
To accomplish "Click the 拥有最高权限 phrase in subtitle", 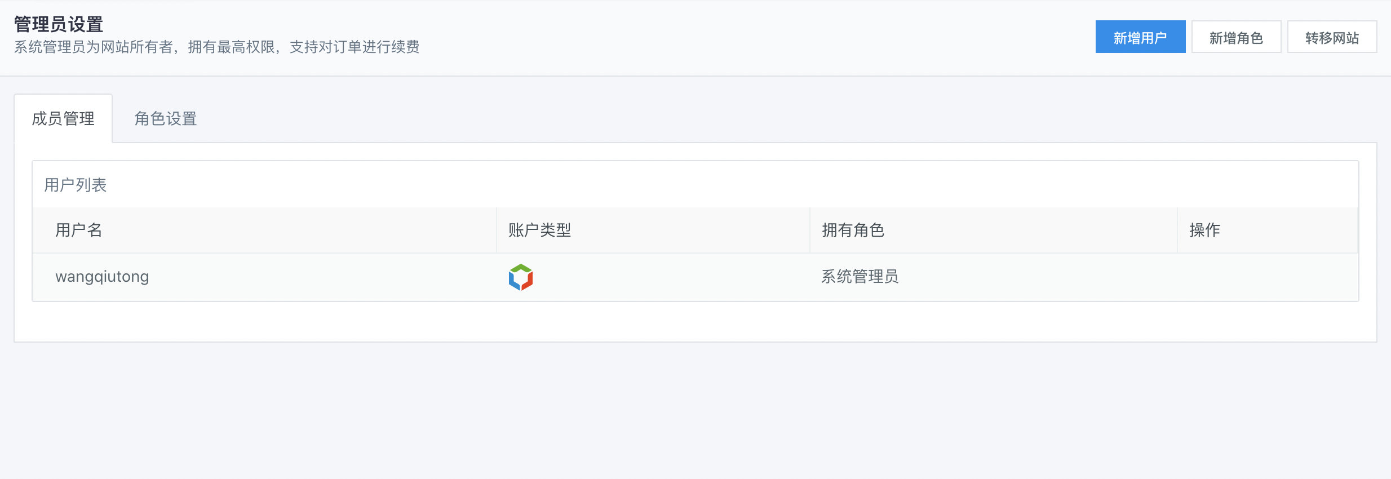I will [x=231, y=47].
